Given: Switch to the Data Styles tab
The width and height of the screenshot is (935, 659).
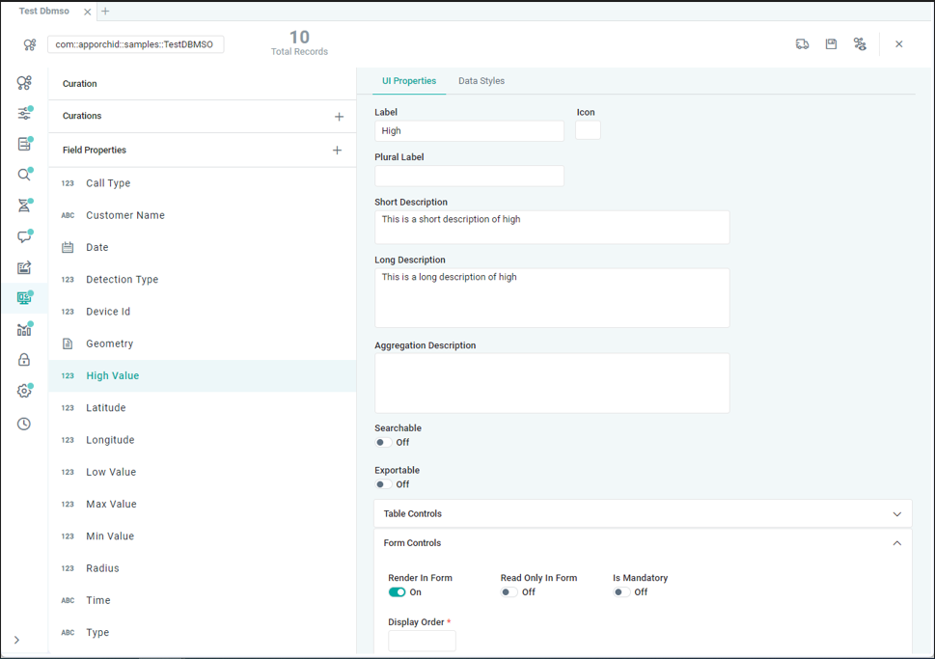Looking at the screenshot, I should click(x=481, y=81).
